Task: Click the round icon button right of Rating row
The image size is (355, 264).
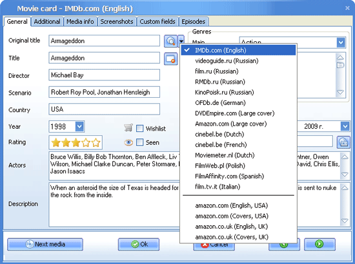Action: pyautogui.click(x=343, y=142)
